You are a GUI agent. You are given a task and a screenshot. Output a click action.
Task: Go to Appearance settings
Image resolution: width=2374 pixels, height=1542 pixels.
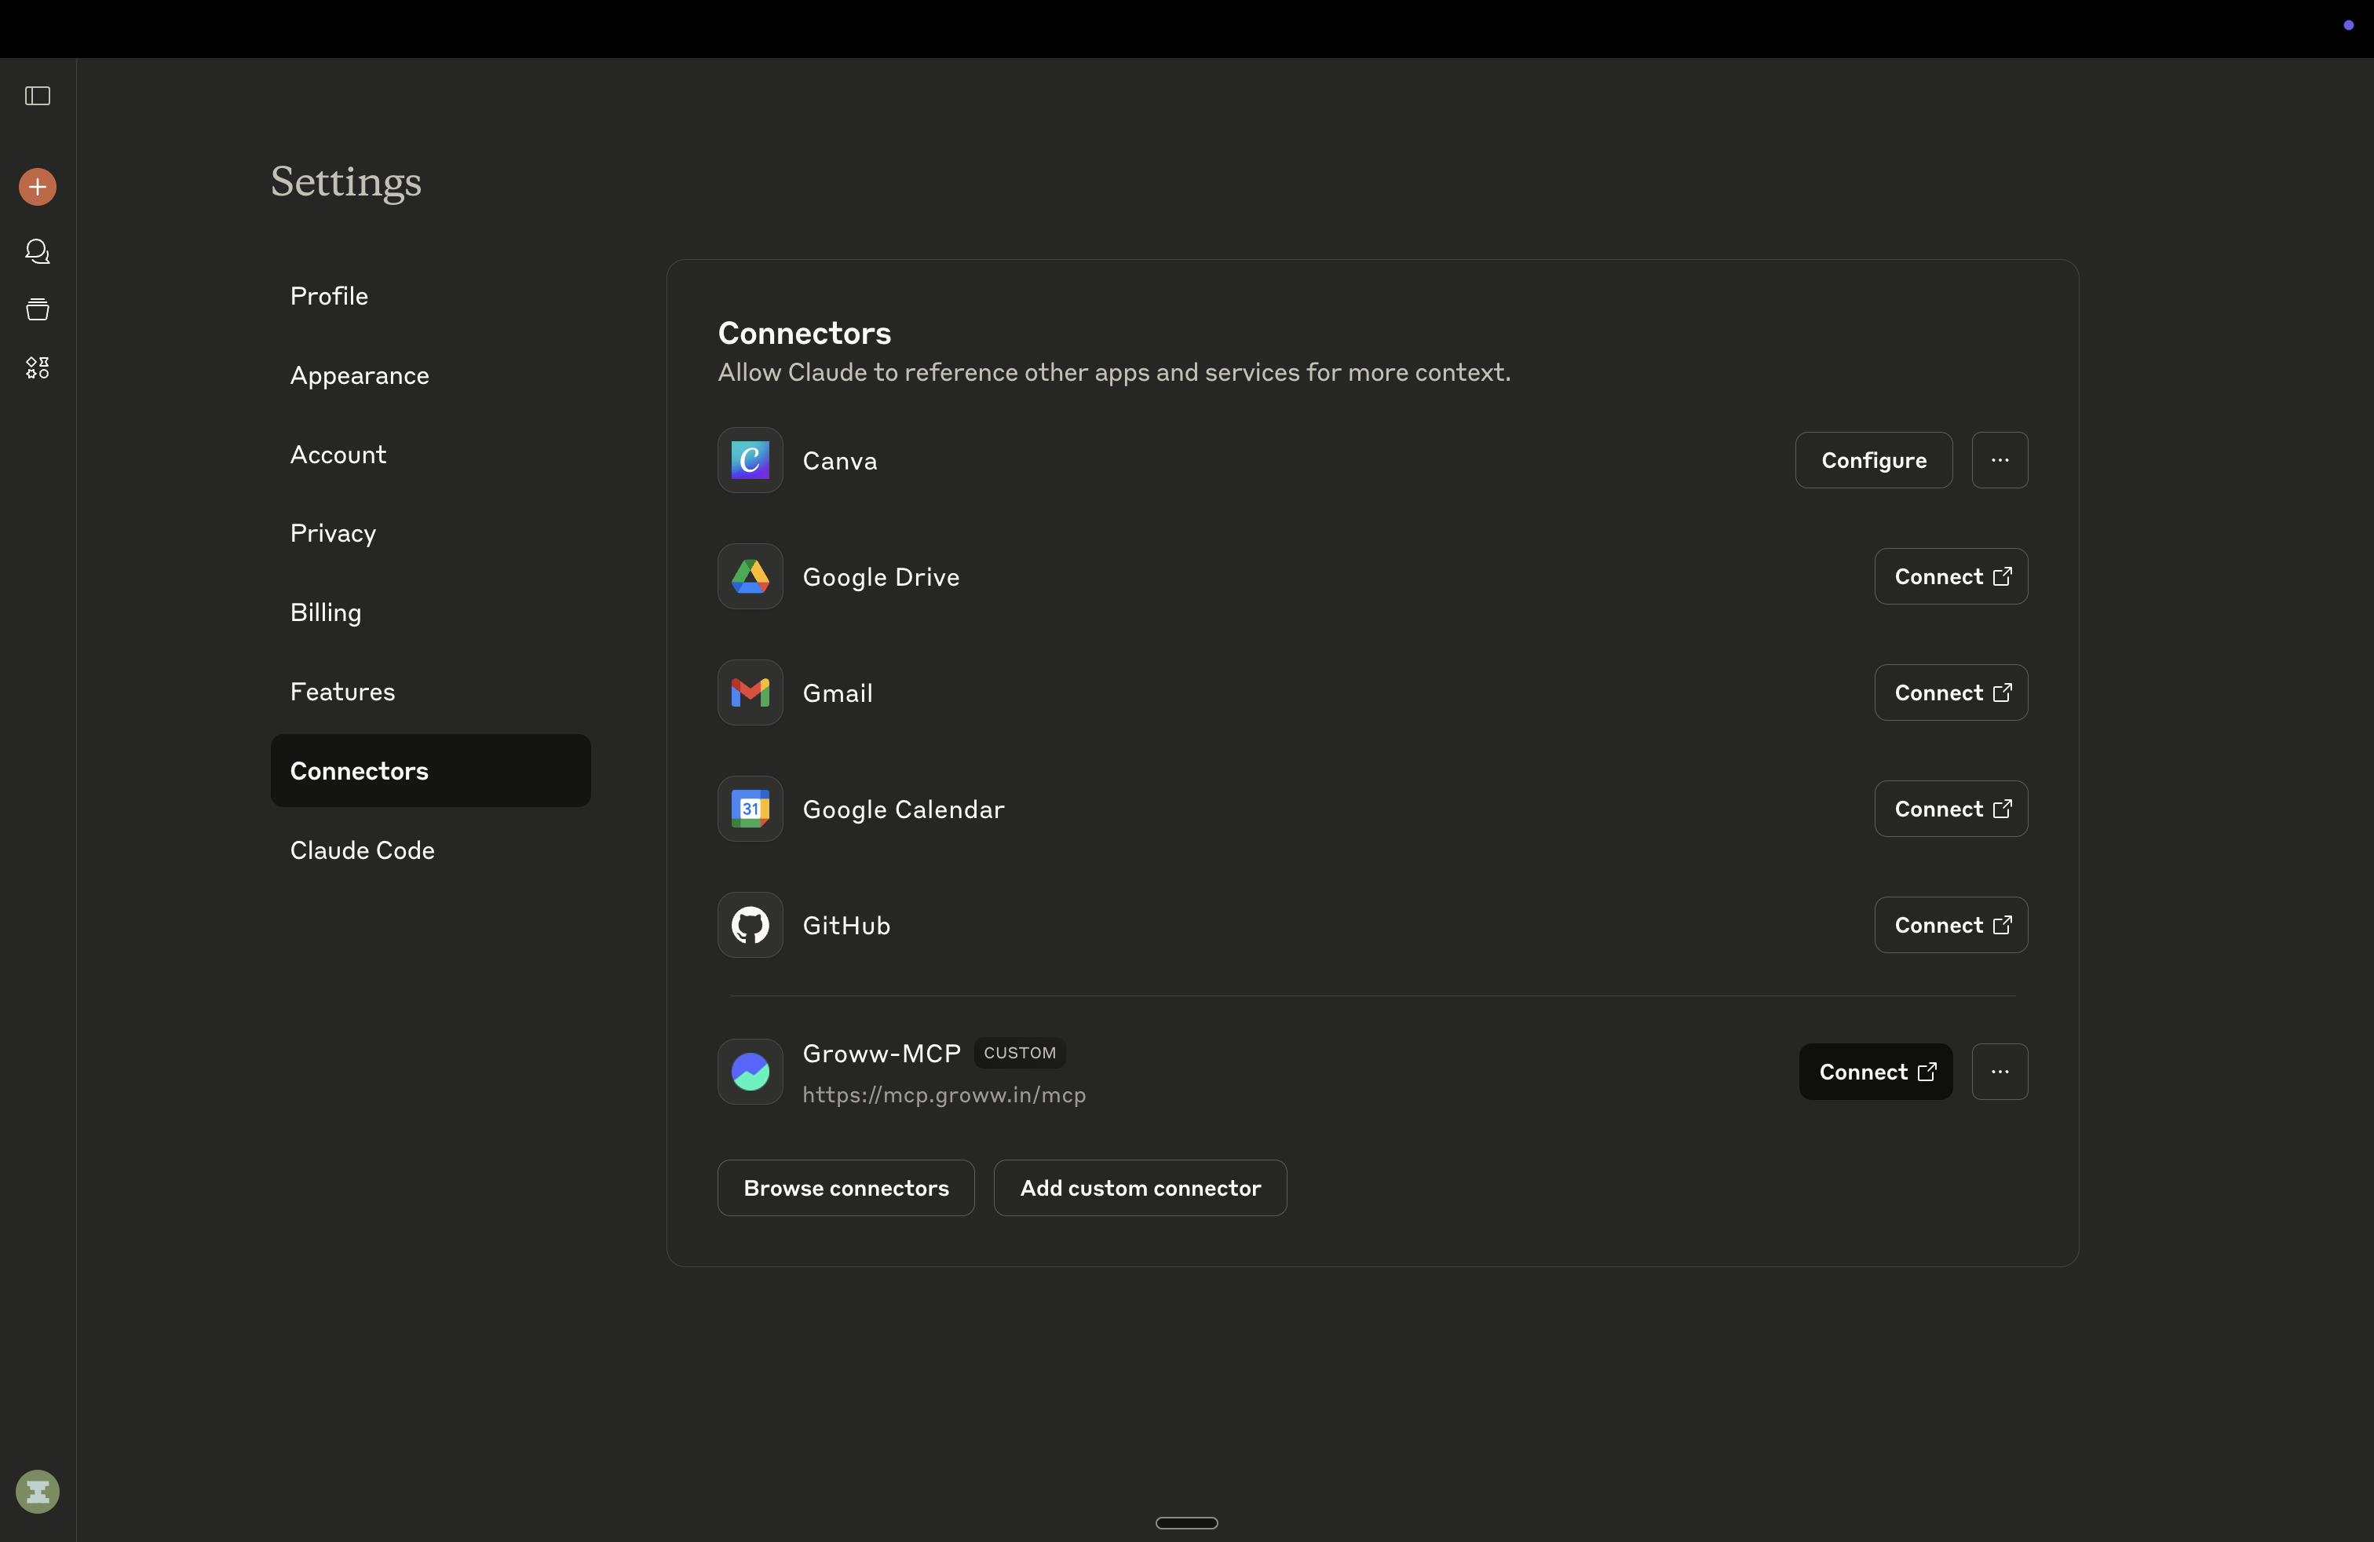pyautogui.click(x=431, y=375)
